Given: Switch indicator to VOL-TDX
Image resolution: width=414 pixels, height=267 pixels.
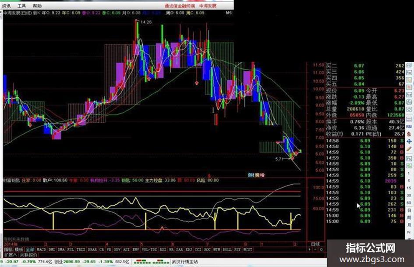Looking at the screenshot, I should click(x=149, y=249).
